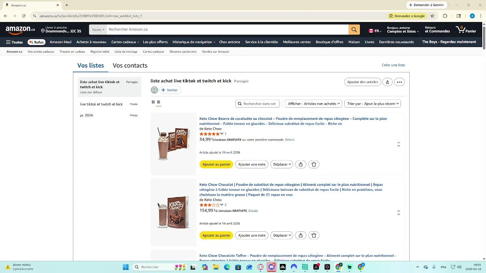Click the list owner profile avatar
The height and width of the screenshot is (273, 486).
(x=154, y=90)
